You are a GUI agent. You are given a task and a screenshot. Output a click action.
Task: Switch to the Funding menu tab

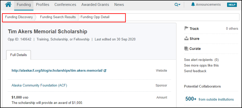pyautogui.click(x=24, y=5)
